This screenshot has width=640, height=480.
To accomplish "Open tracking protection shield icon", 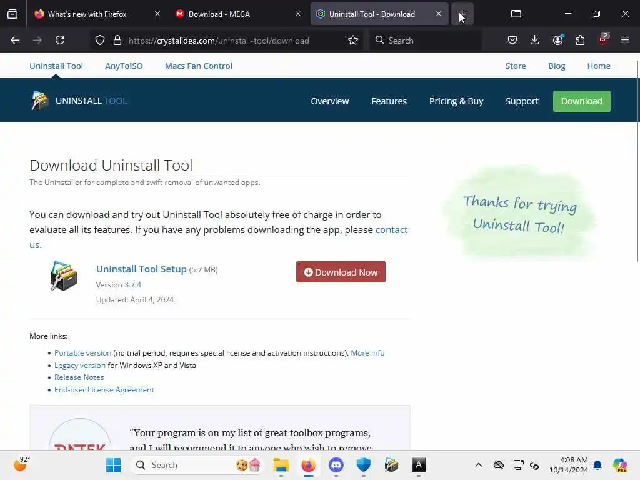I will 100,41.
